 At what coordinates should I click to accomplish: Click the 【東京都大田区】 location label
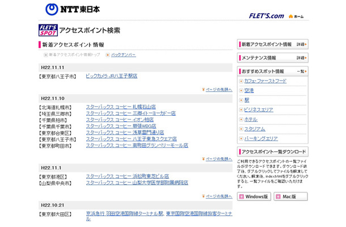click(x=55, y=214)
